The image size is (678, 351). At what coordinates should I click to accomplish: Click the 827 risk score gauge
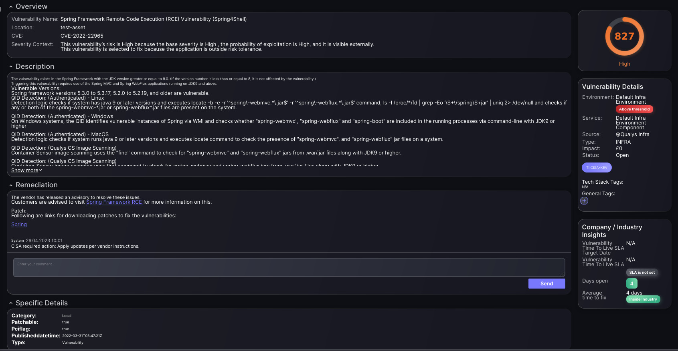(624, 36)
